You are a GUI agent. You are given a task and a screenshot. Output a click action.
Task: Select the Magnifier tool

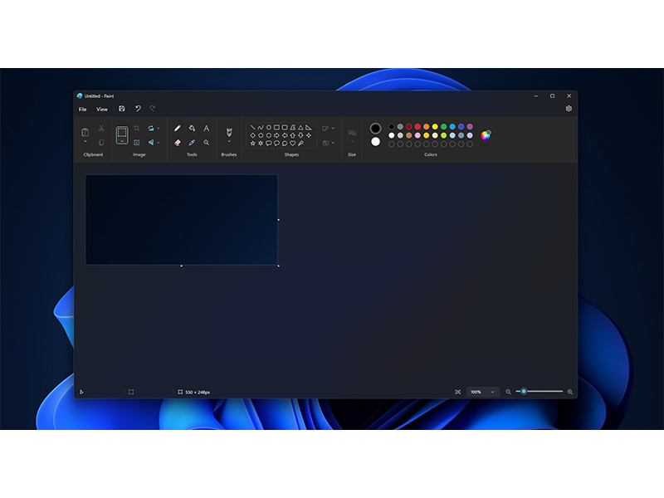pos(206,143)
